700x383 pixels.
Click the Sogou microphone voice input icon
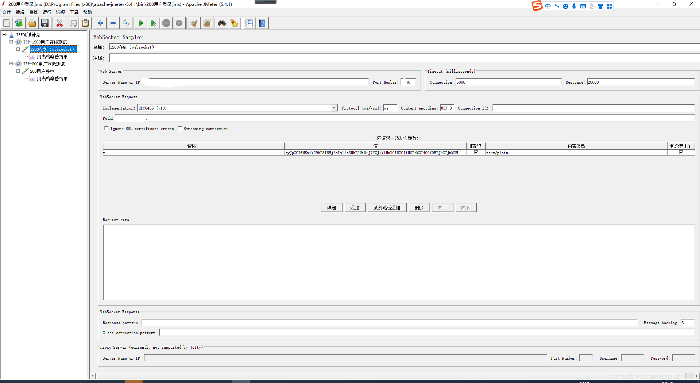click(574, 6)
